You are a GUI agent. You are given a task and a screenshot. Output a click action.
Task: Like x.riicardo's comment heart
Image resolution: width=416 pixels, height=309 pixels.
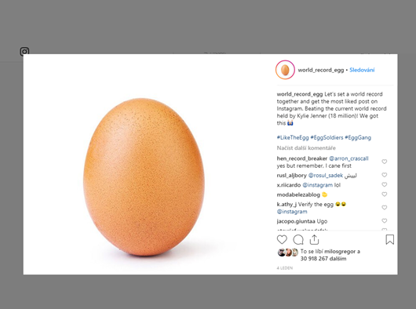coord(384,184)
